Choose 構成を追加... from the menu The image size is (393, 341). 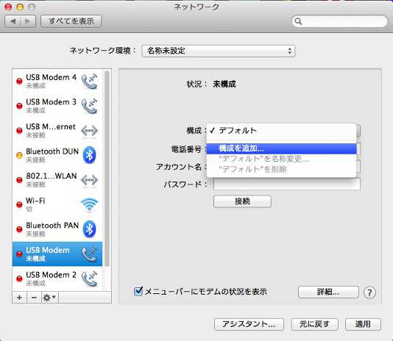pyautogui.click(x=281, y=148)
